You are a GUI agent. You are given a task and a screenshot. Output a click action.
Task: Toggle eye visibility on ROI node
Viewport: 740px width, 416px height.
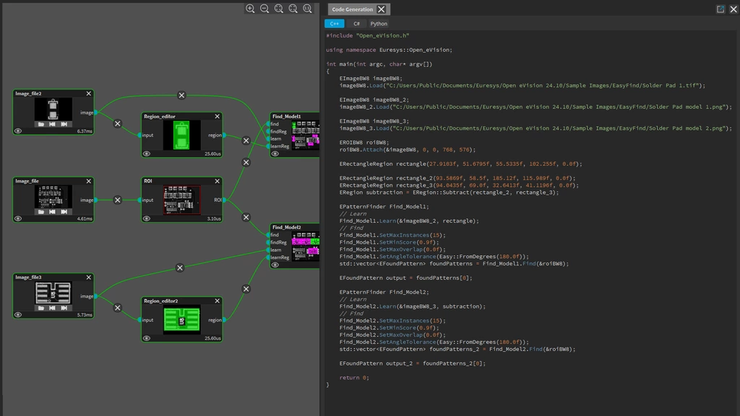147,218
